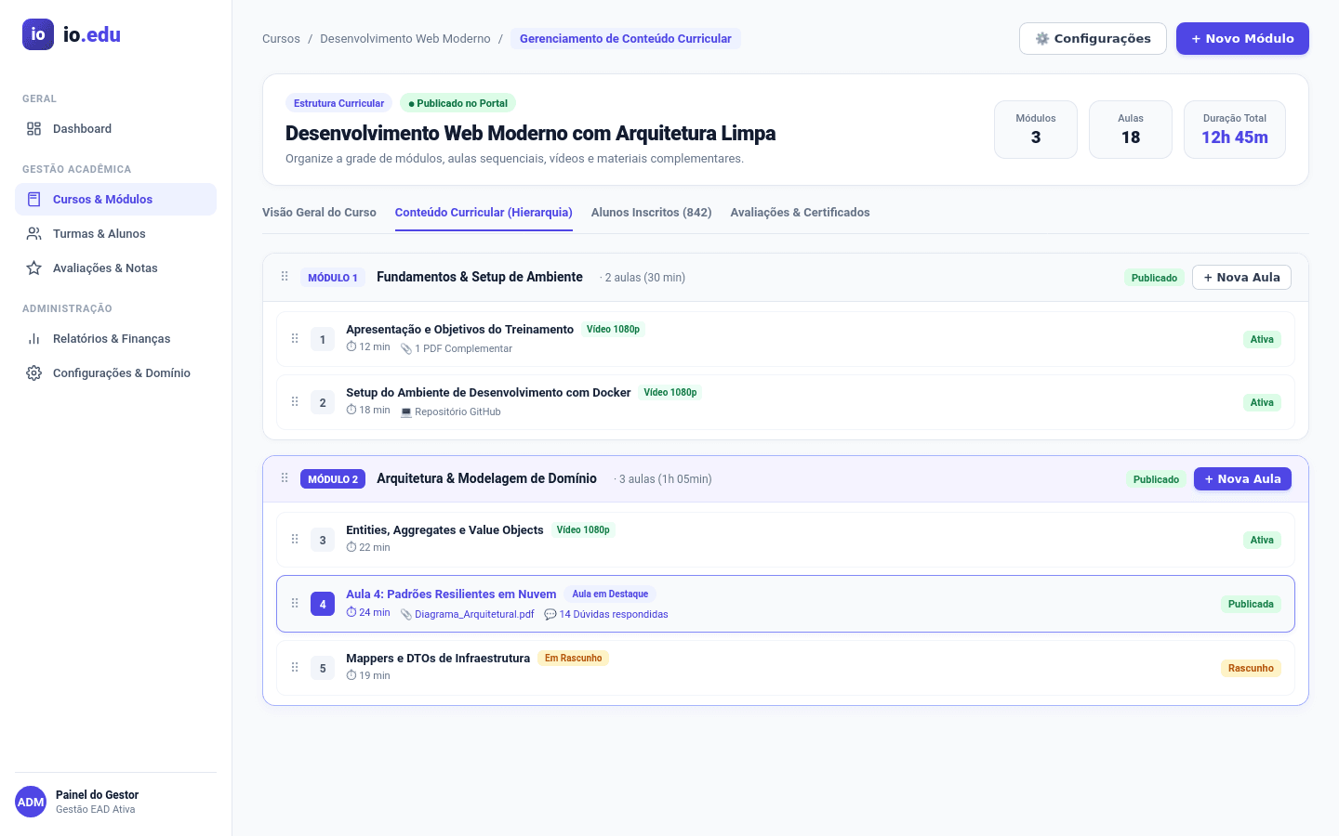Open Avaliações & Certificados tab
Viewport: 1339px width, 836px height.
[801, 213]
